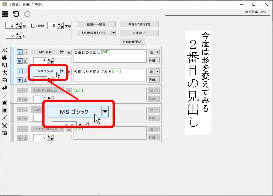Open the MS ゴシック font dropdown
This screenshot has height=196, width=273.
pos(62,71)
